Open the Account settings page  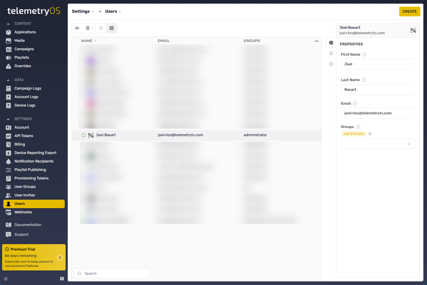click(x=22, y=127)
